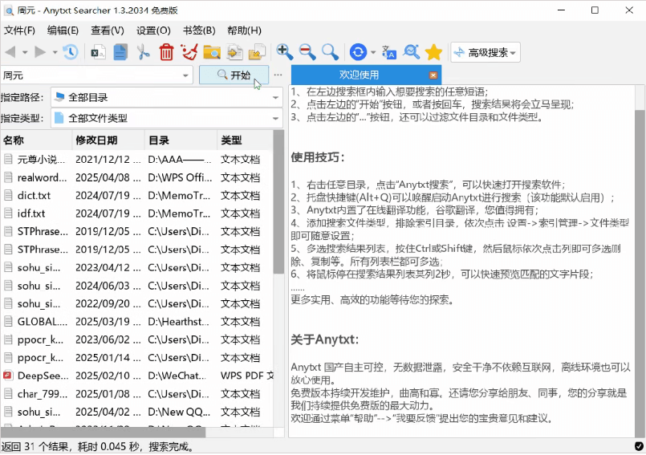This screenshot has height=455, width=646.
Task: Go back with the left arrow icon
Action: coord(10,52)
